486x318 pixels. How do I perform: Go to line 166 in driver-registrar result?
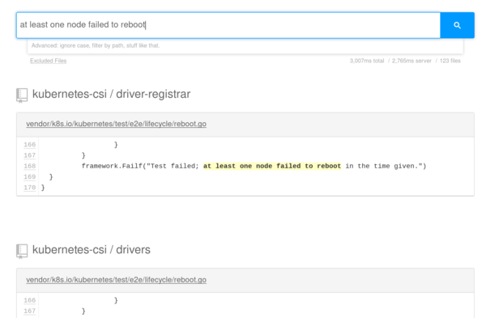30,145
